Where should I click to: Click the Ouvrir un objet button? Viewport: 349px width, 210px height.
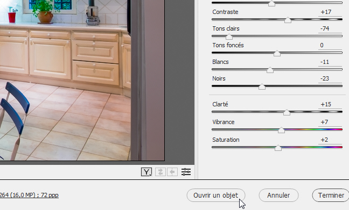[x=215, y=195]
